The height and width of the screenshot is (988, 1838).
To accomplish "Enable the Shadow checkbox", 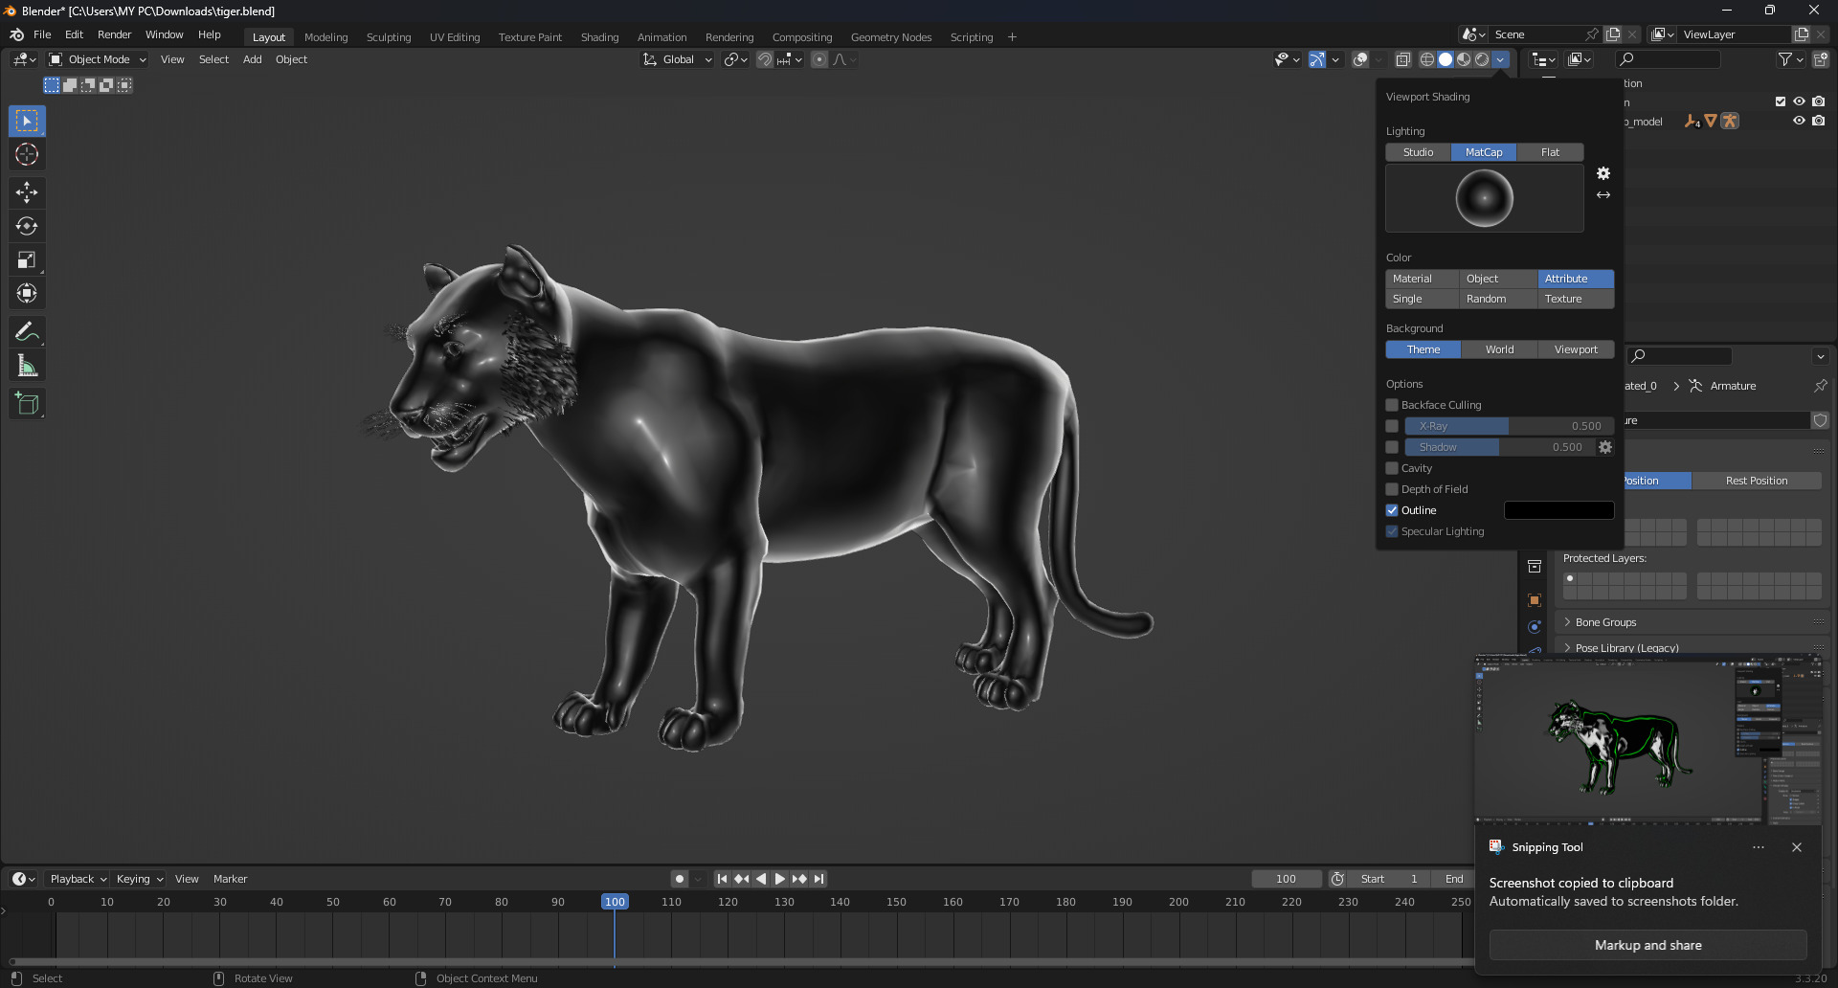I will pyautogui.click(x=1392, y=447).
